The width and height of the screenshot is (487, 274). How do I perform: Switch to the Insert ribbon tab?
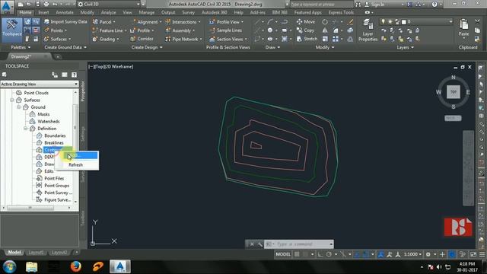tap(43, 12)
